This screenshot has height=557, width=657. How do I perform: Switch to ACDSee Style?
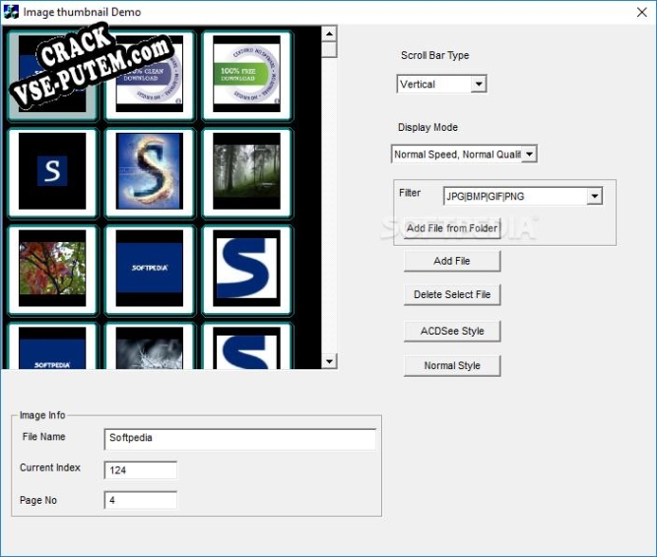452,331
